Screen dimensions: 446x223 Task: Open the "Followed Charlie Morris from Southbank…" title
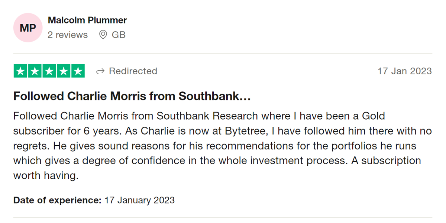[132, 96]
